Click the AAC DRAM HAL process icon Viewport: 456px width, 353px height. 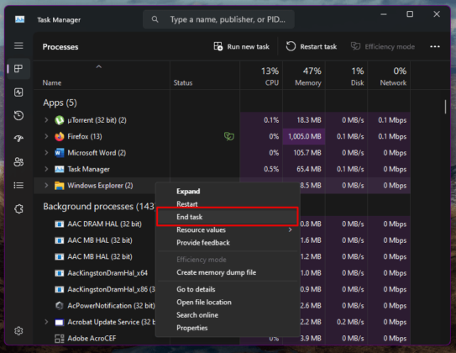(60, 224)
